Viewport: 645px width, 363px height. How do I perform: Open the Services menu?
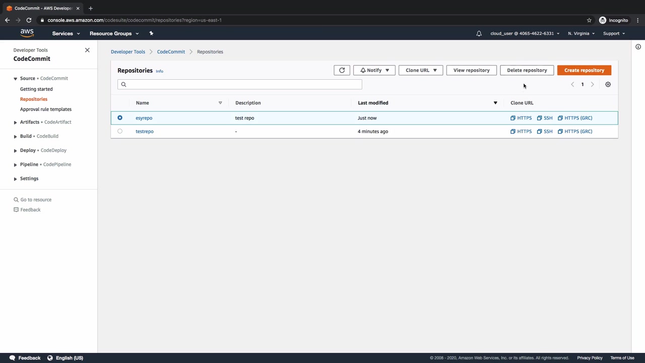(66, 33)
